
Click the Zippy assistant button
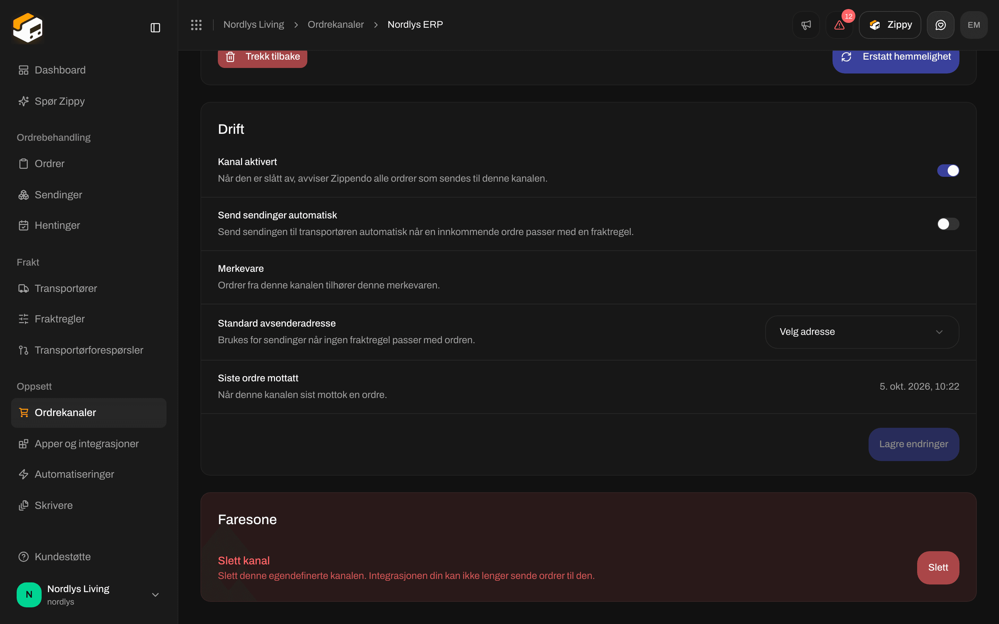tap(890, 25)
